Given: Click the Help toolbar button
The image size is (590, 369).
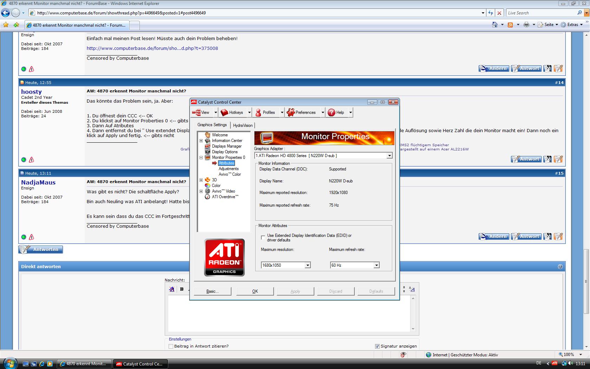Looking at the screenshot, I should (x=336, y=112).
